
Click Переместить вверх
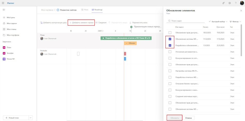coord(118,23)
